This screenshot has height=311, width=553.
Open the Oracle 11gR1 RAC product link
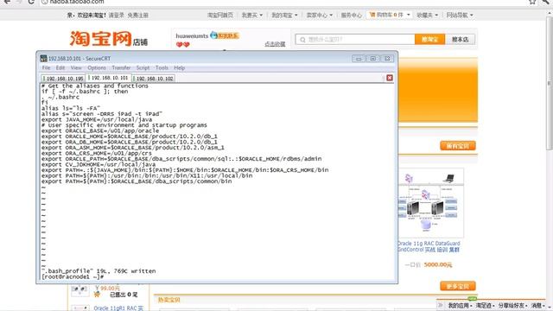[x=118, y=308]
